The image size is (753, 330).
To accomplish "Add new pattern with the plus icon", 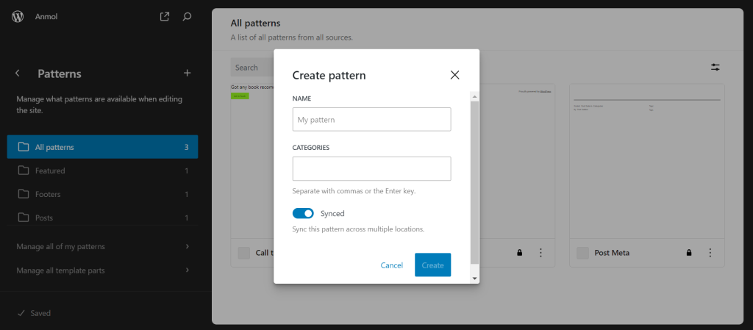I will click(x=188, y=73).
